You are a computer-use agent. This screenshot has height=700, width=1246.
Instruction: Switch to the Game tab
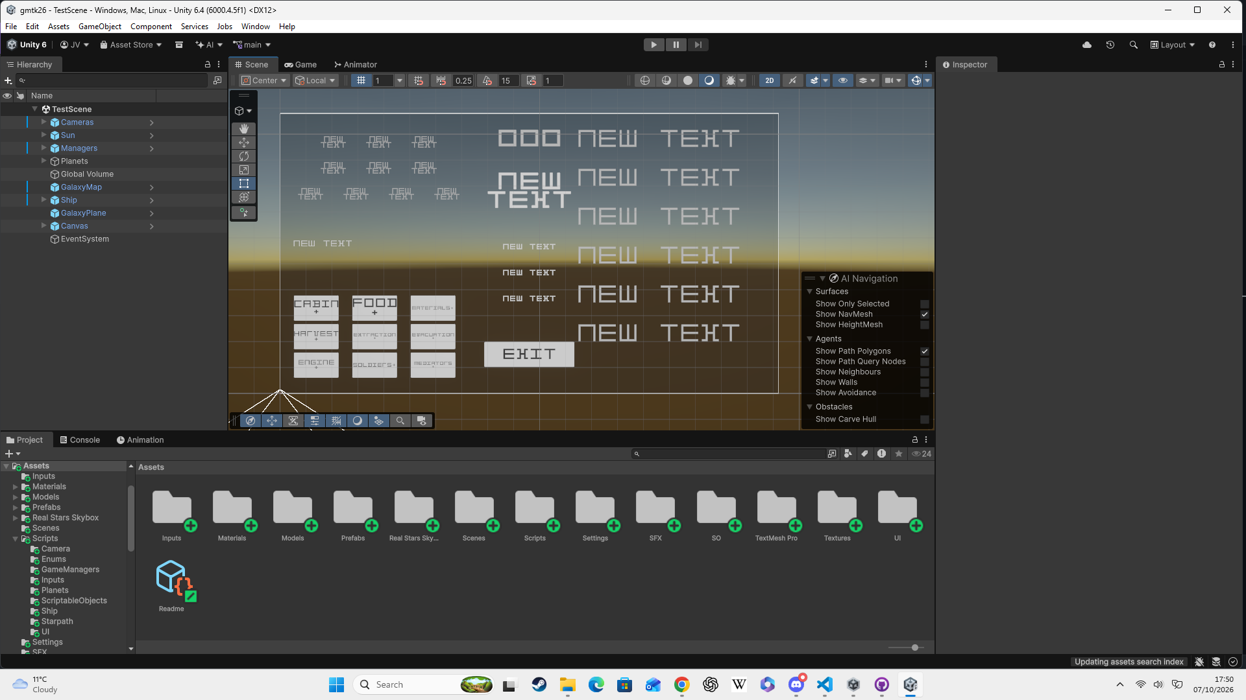[300, 64]
